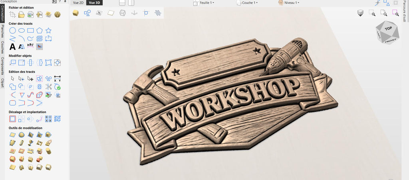Image resolution: width=409 pixels, height=180 pixels.
Task: Open the Clipart side tab
Action: coord(2,83)
